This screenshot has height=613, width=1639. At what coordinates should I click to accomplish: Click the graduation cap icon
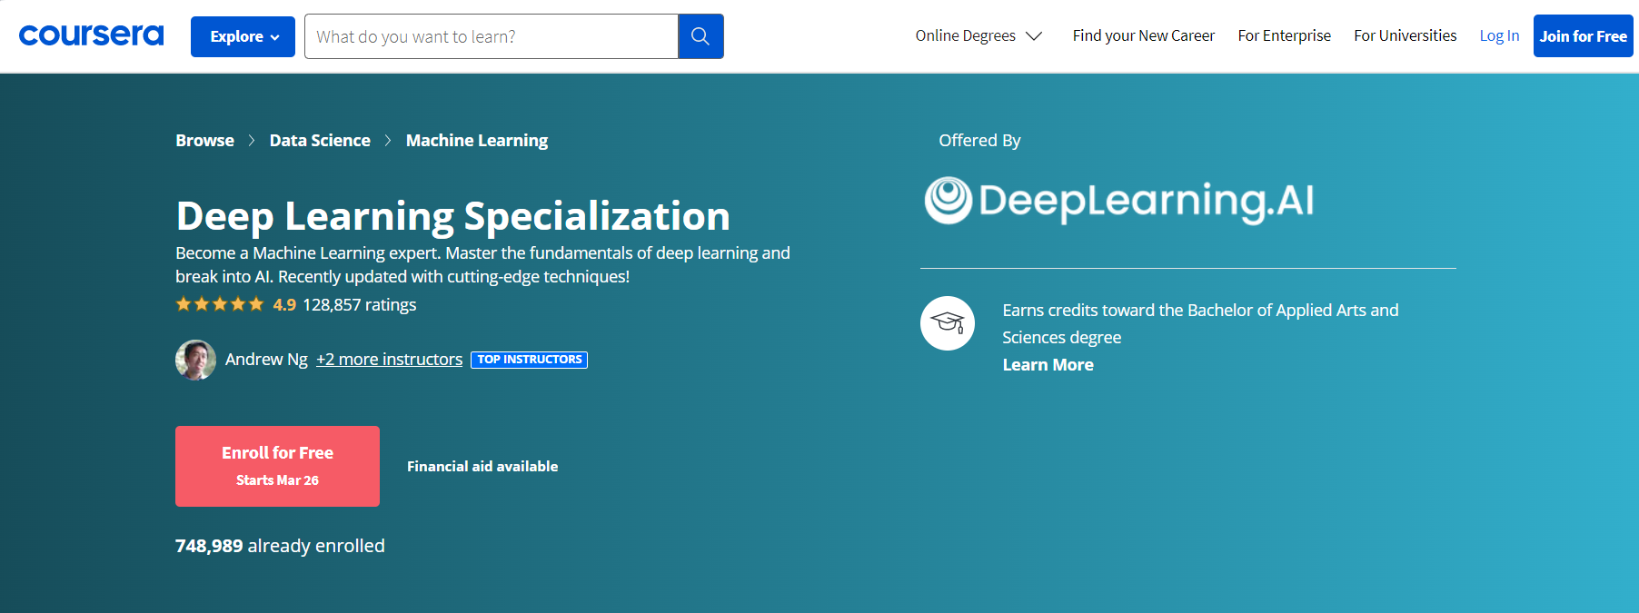pos(948,323)
